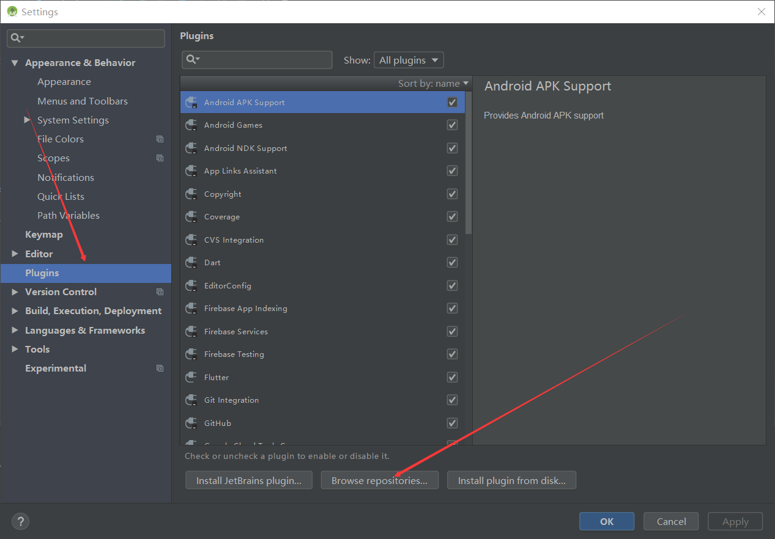
Task: Open the help question mark button
Action: [x=20, y=521]
